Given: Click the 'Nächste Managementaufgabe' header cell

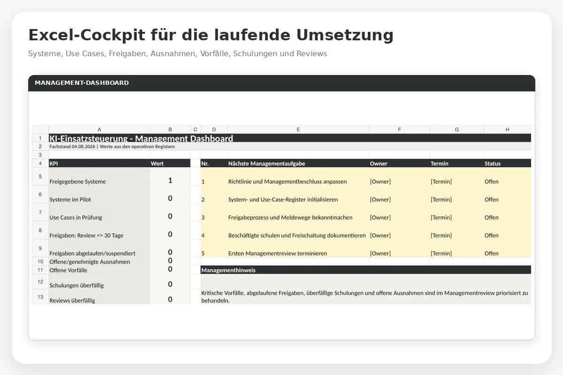Looking at the screenshot, I should [x=298, y=163].
